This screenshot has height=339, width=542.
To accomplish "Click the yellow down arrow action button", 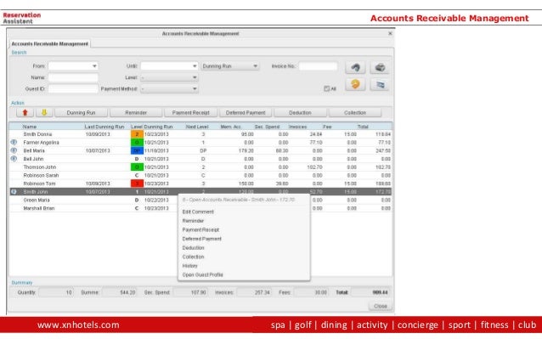I will (x=44, y=113).
